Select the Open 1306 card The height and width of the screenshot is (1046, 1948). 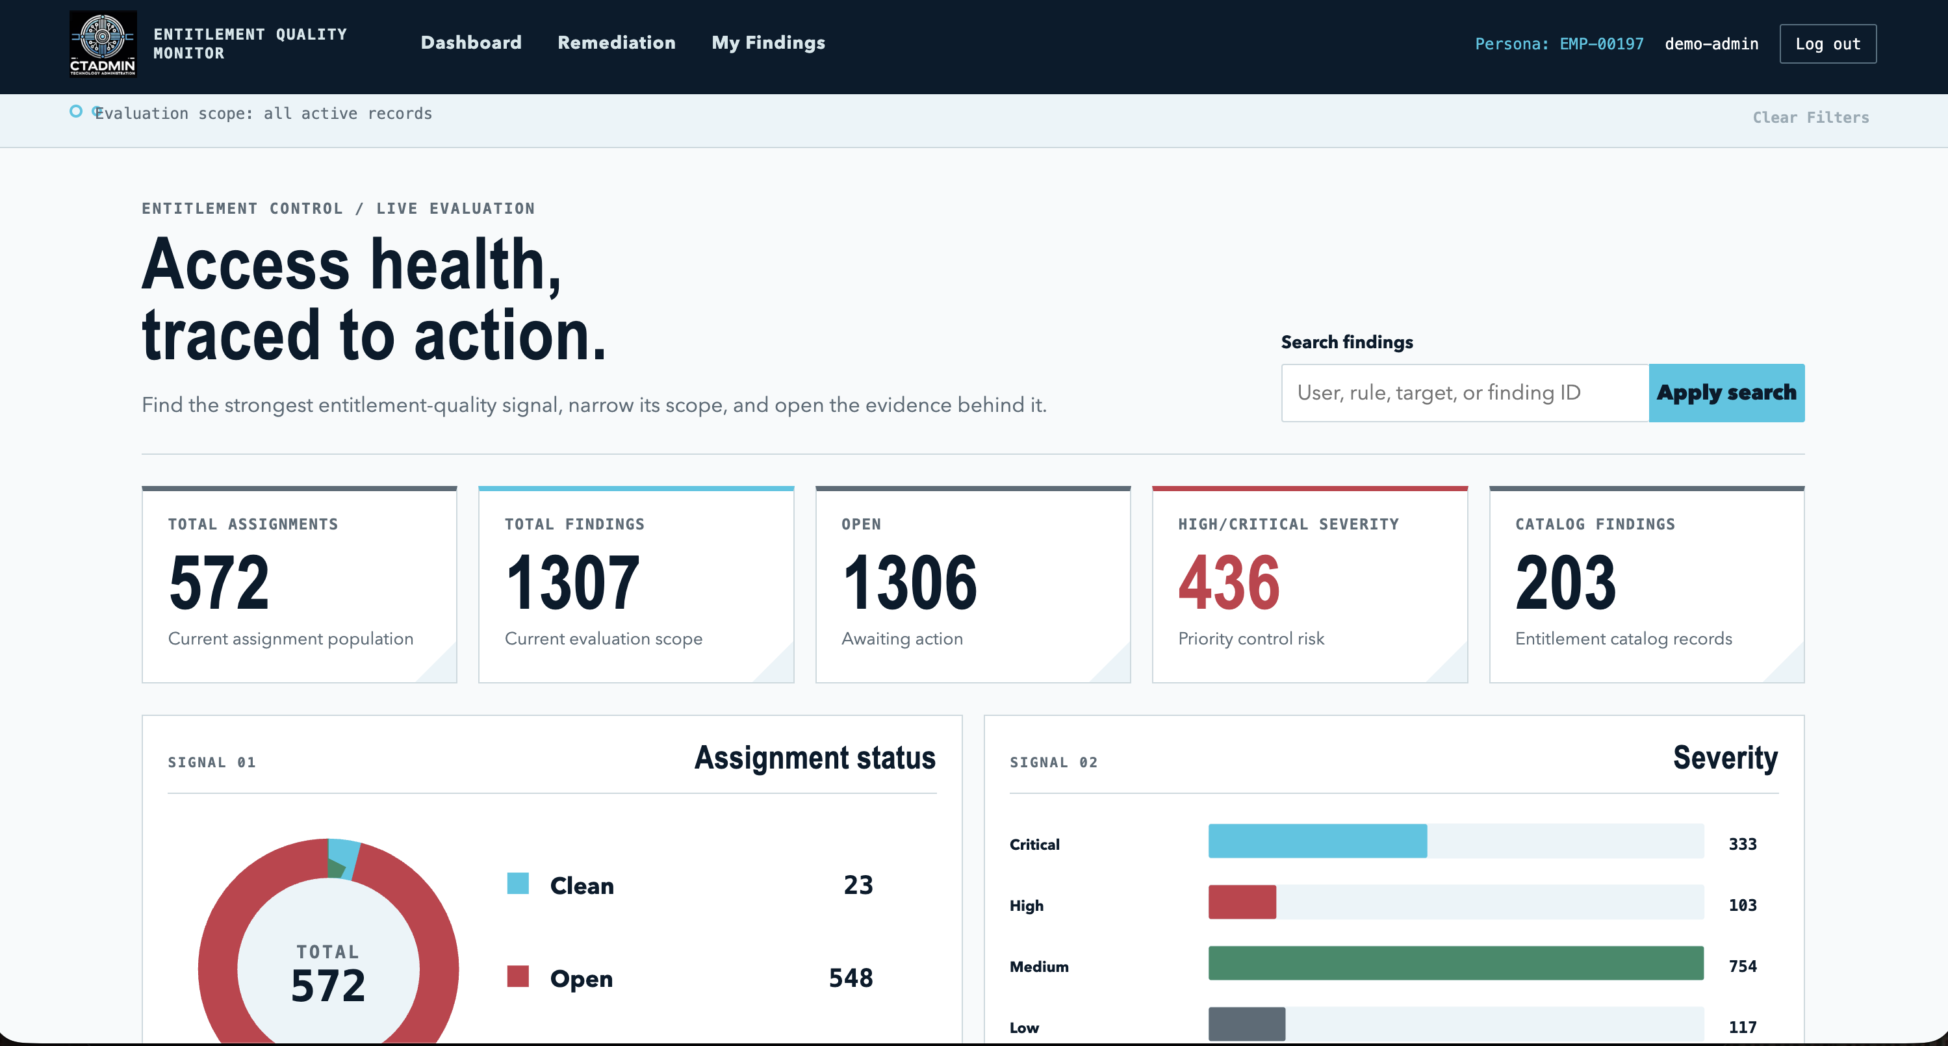[973, 585]
